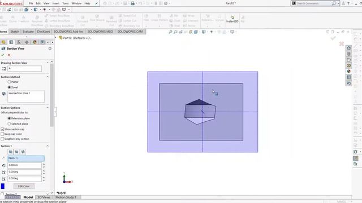Enable Graphics-only section checkbox
The image size is (362, 203).
click(x=2, y=139)
